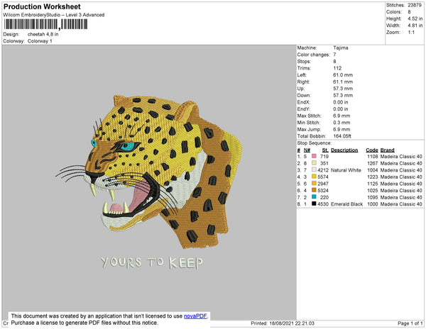This screenshot has width=426, height=329.
Task: Click the 'Emerald Black' description
Action: click(x=347, y=204)
